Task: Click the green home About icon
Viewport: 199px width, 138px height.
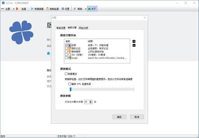Action: (x=89, y=9)
